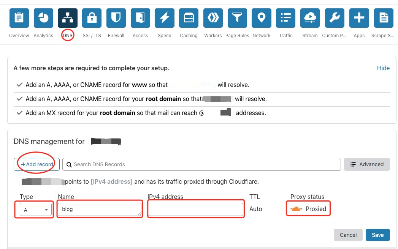Select the SSL/TLS padlock icon
The height and width of the screenshot is (249, 398).
point(92,18)
